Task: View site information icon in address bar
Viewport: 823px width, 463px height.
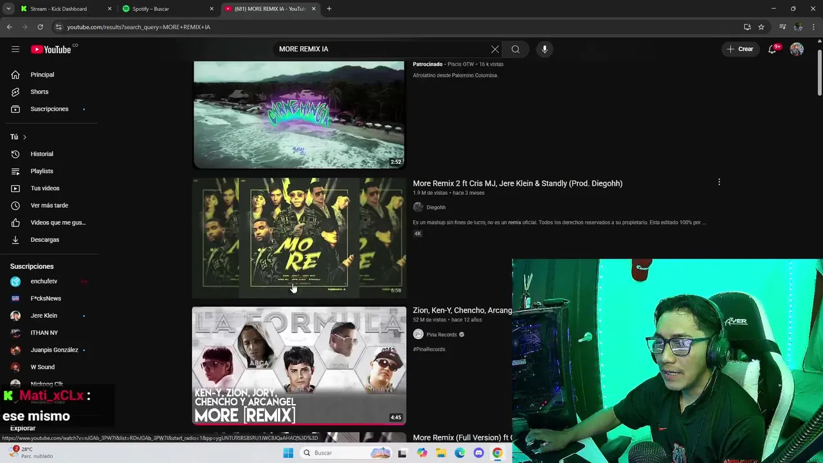Action: pos(59,27)
